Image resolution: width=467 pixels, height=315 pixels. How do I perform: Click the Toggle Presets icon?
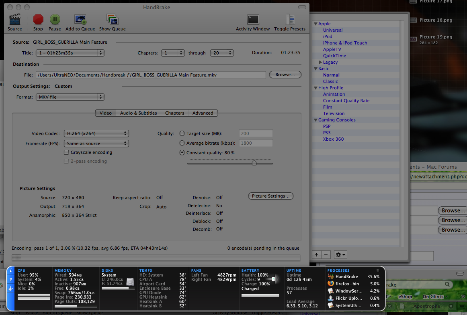[290, 20]
